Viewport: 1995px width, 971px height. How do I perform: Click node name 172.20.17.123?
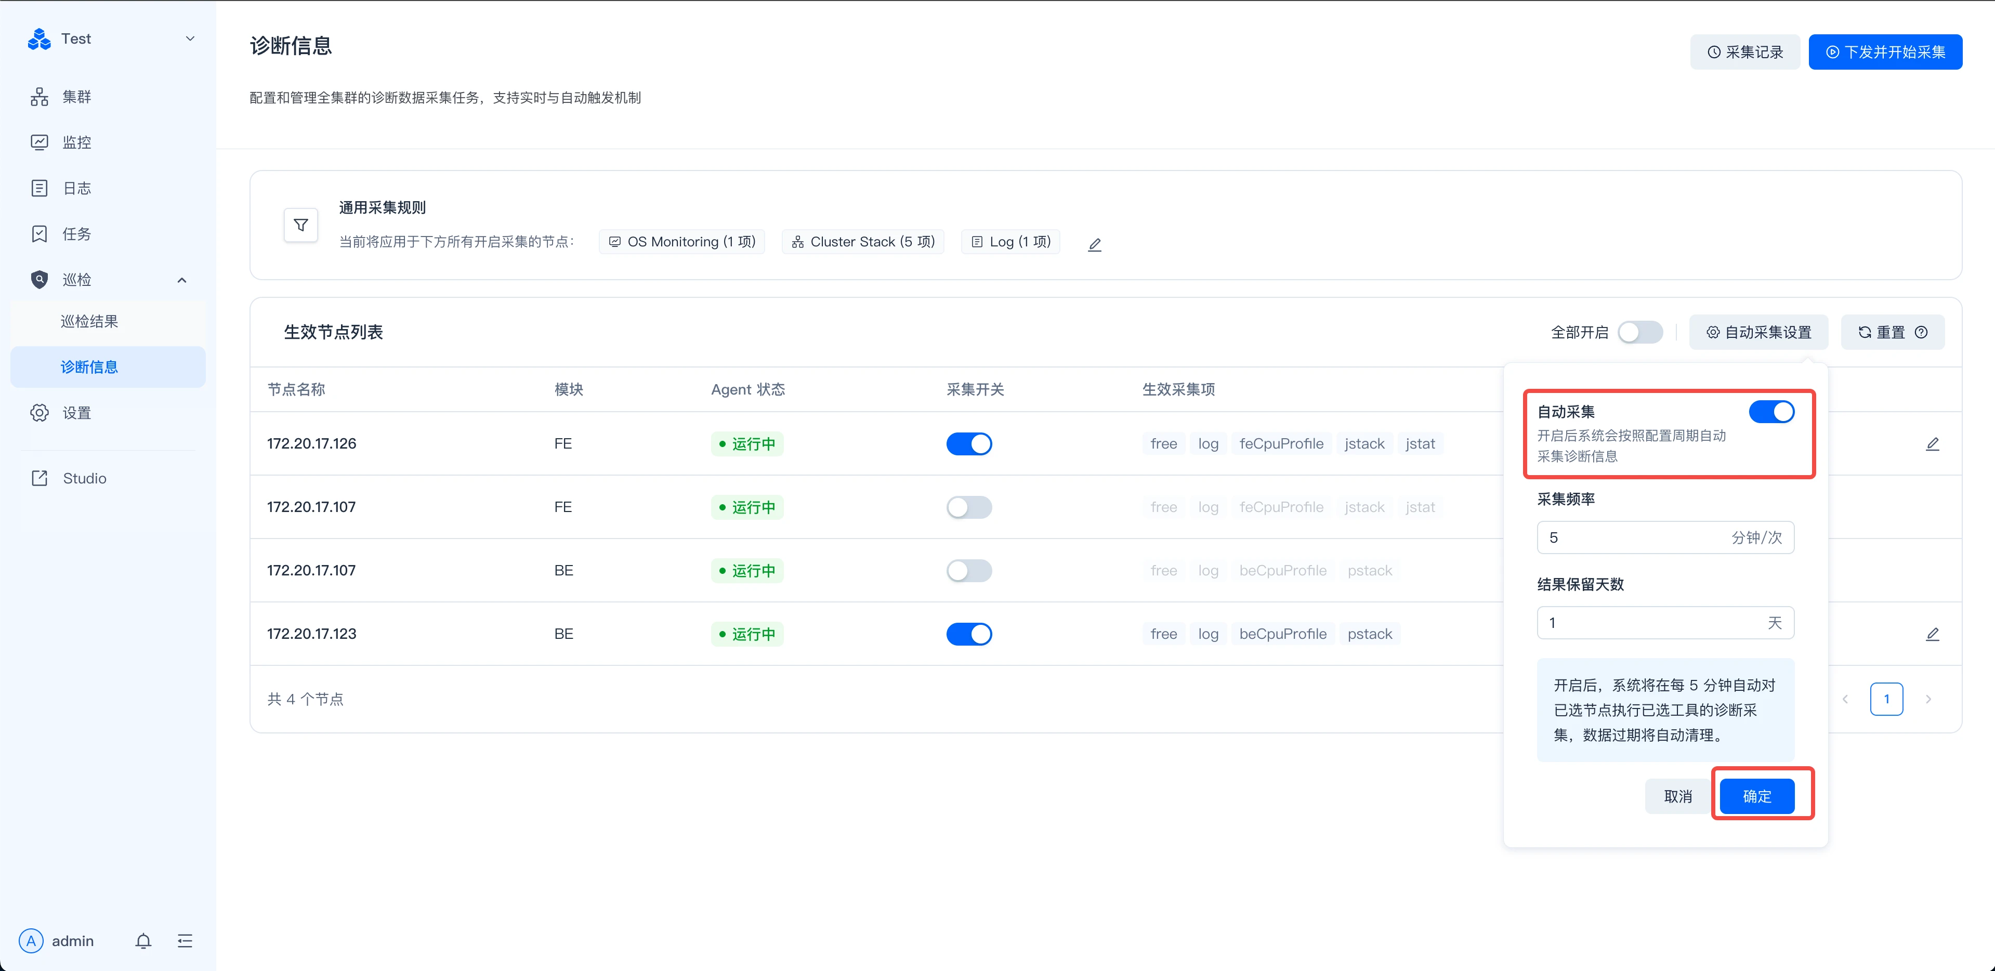pos(311,634)
